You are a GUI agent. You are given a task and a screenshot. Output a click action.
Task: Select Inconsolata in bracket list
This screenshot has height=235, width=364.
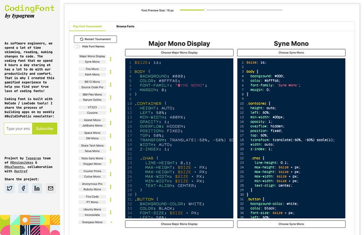pyautogui.click(x=92, y=215)
